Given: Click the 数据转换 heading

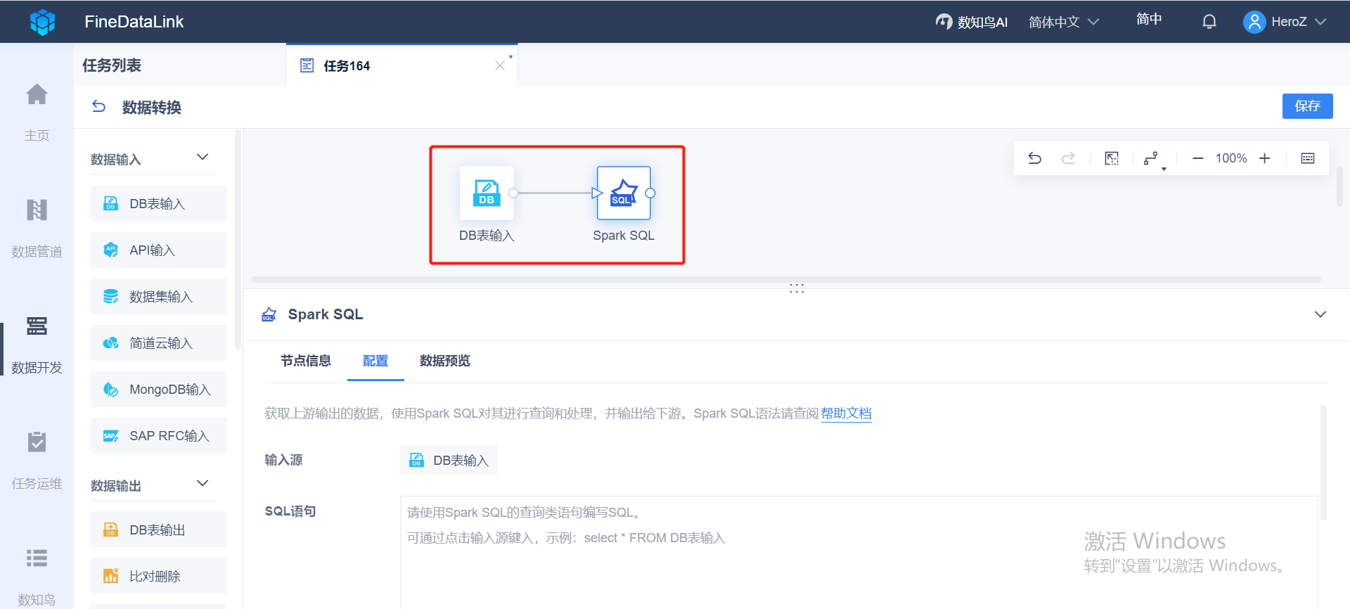Looking at the screenshot, I should coord(152,107).
